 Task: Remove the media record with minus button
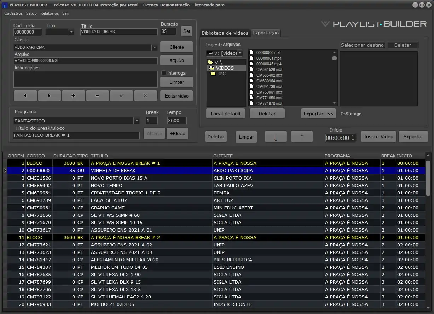pyautogui.click(x=97, y=95)
